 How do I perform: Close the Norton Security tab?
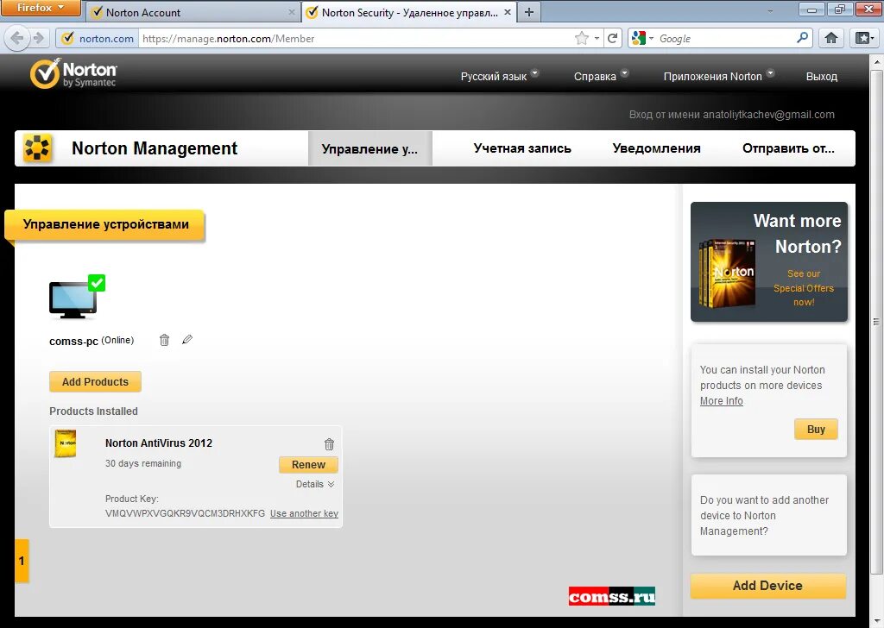click(508, 12)
